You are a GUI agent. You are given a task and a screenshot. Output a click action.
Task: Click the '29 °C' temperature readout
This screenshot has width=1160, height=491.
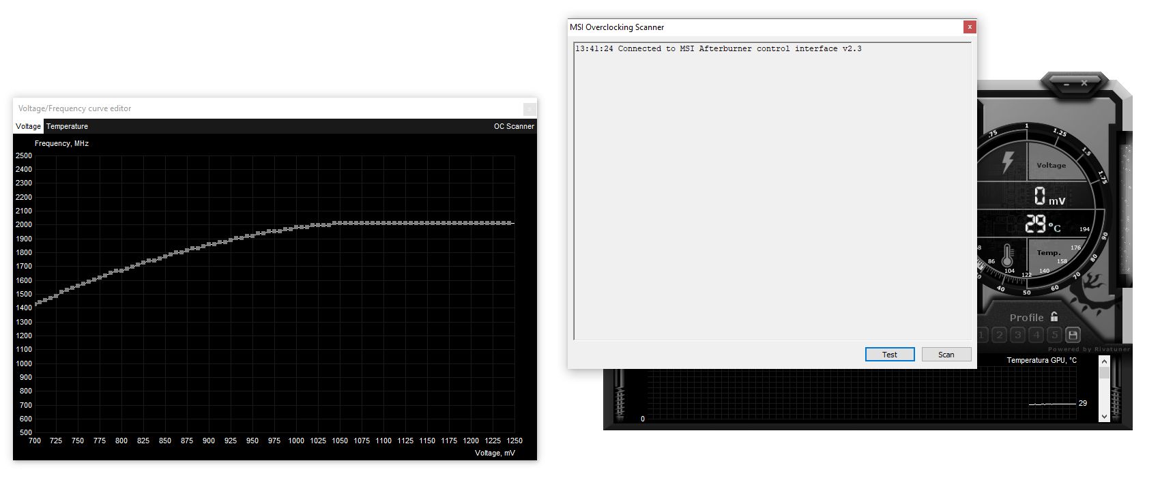coord(1043,224)
